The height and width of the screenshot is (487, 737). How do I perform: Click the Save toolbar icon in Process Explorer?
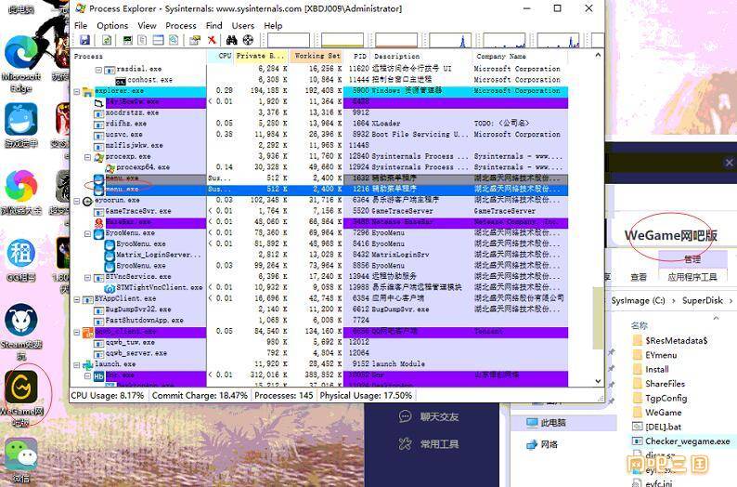[x=84, y=40]
